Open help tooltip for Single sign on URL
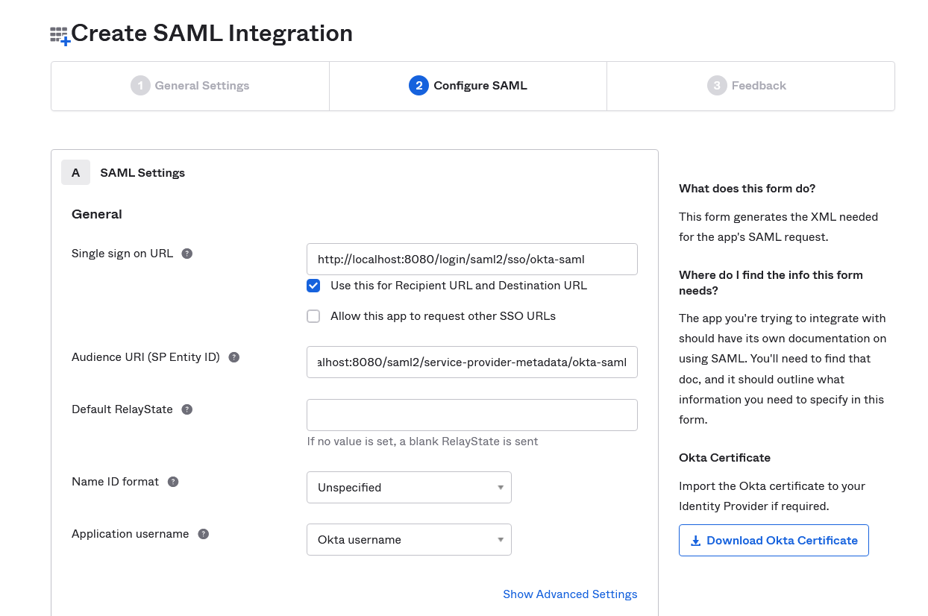 tap(186, 253)
